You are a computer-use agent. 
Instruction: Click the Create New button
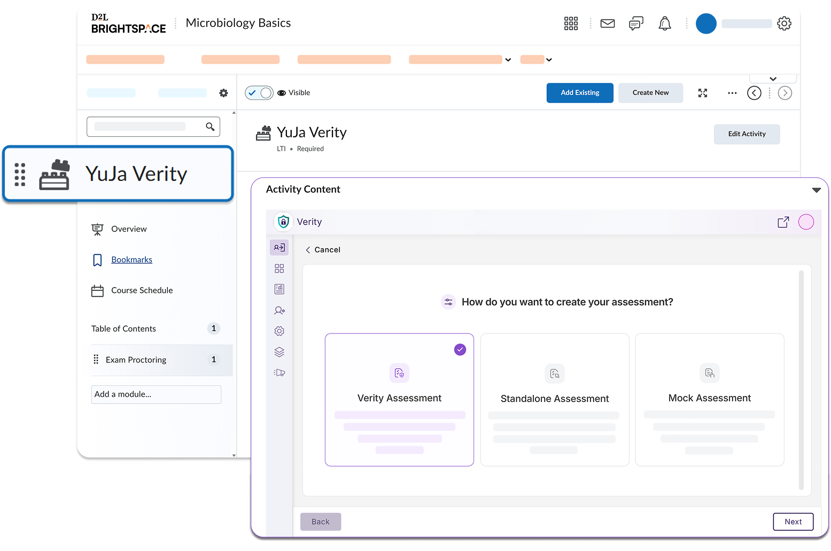pos(650,93)
